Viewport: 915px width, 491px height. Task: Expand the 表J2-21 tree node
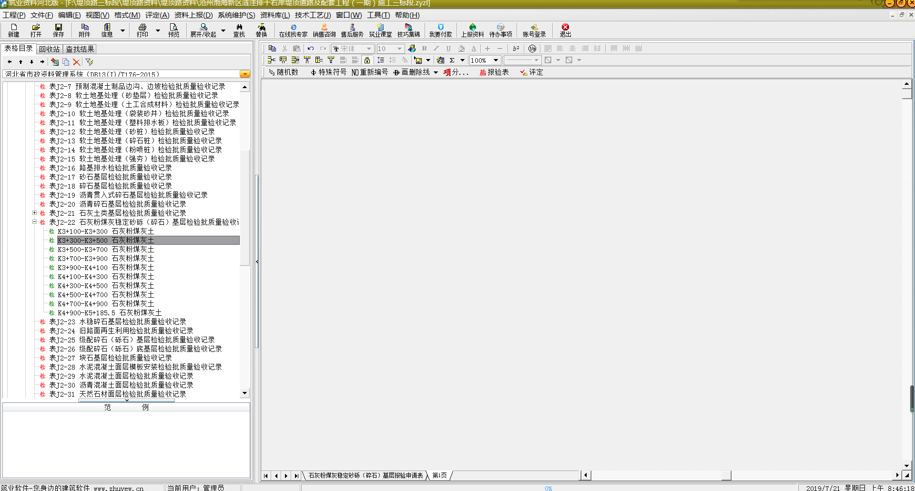tap(34, 213)
